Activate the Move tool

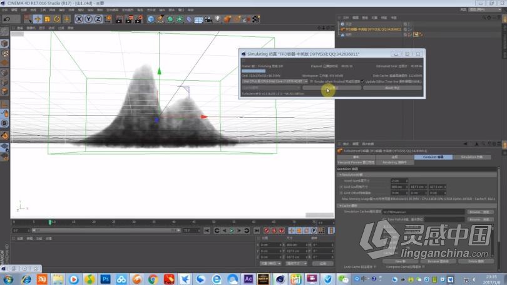(38, 19)
